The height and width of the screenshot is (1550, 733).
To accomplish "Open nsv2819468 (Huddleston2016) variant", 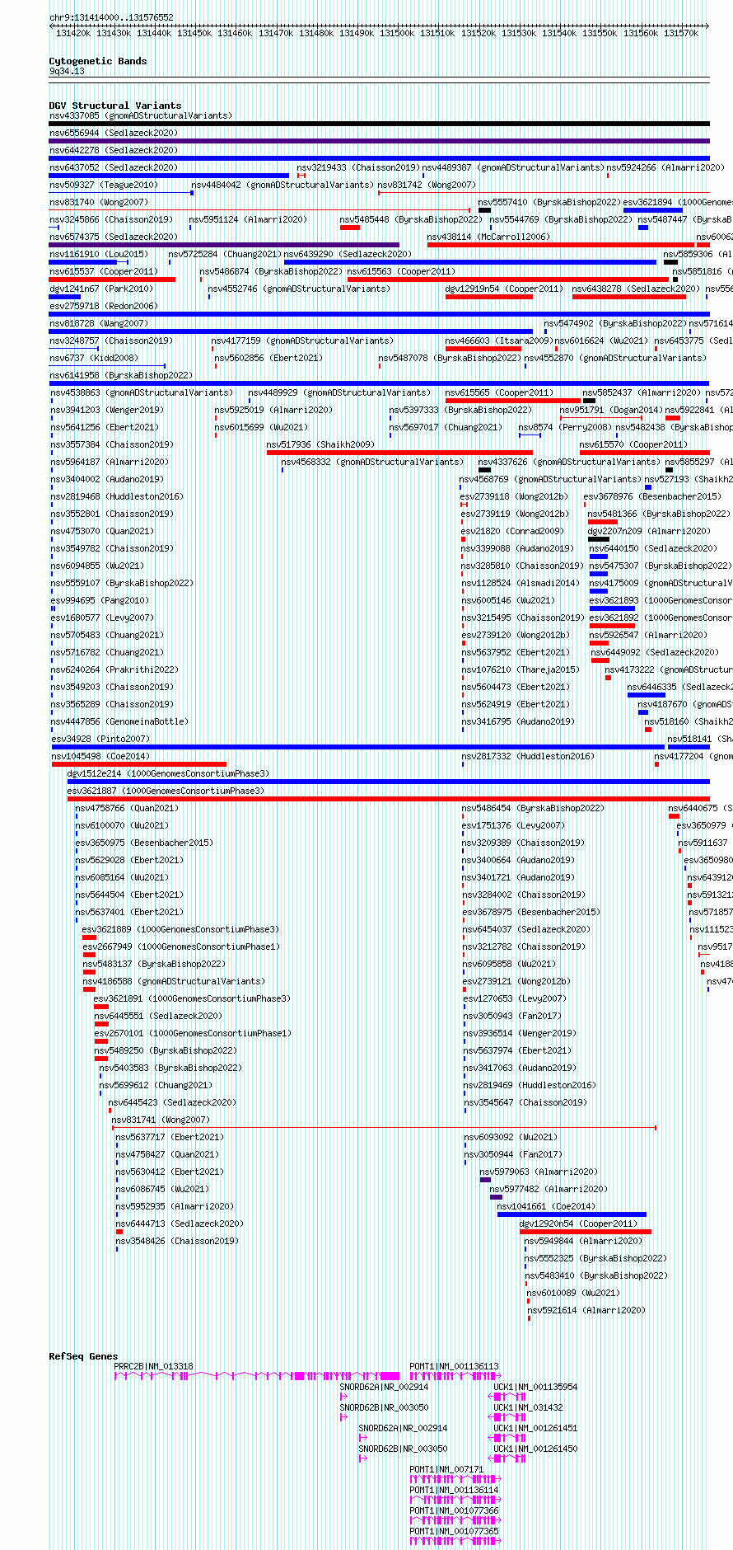I will click(x=118, y=496).
